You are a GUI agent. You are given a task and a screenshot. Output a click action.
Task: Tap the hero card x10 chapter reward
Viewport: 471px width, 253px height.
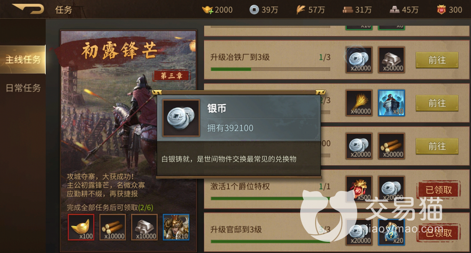point(176,227)
